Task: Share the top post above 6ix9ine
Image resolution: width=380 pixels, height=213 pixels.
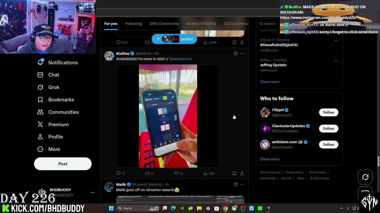Action: click(x=242, y=42)
